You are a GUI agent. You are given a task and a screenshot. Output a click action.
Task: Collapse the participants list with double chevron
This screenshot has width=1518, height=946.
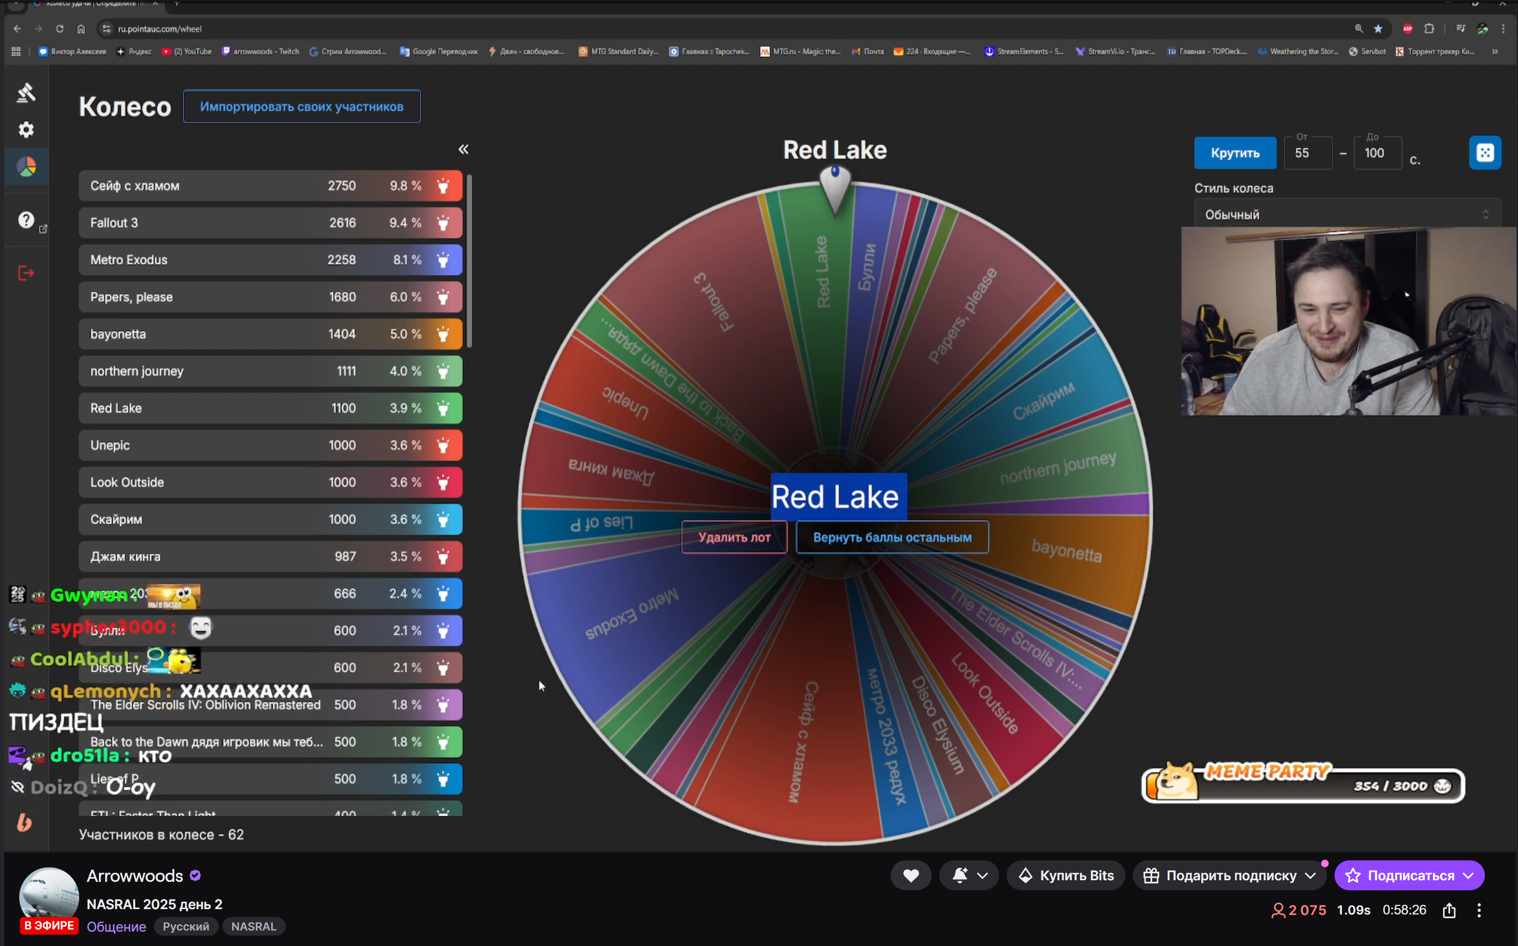coord(463,149)
